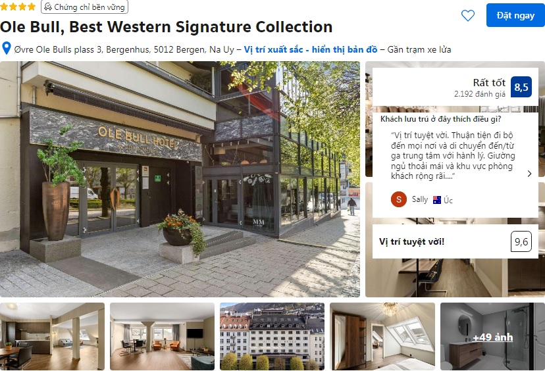The image size is (545, 371).
Task: Click the Chứng chỉ bền vững badge
Action: point(84,7)
